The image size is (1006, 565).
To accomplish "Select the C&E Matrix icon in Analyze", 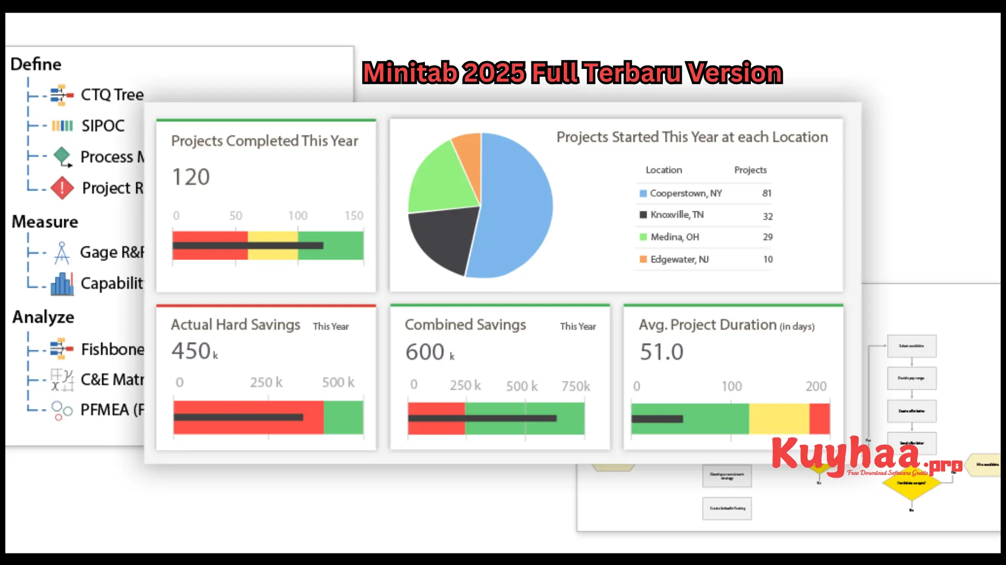I will point(60,379).
